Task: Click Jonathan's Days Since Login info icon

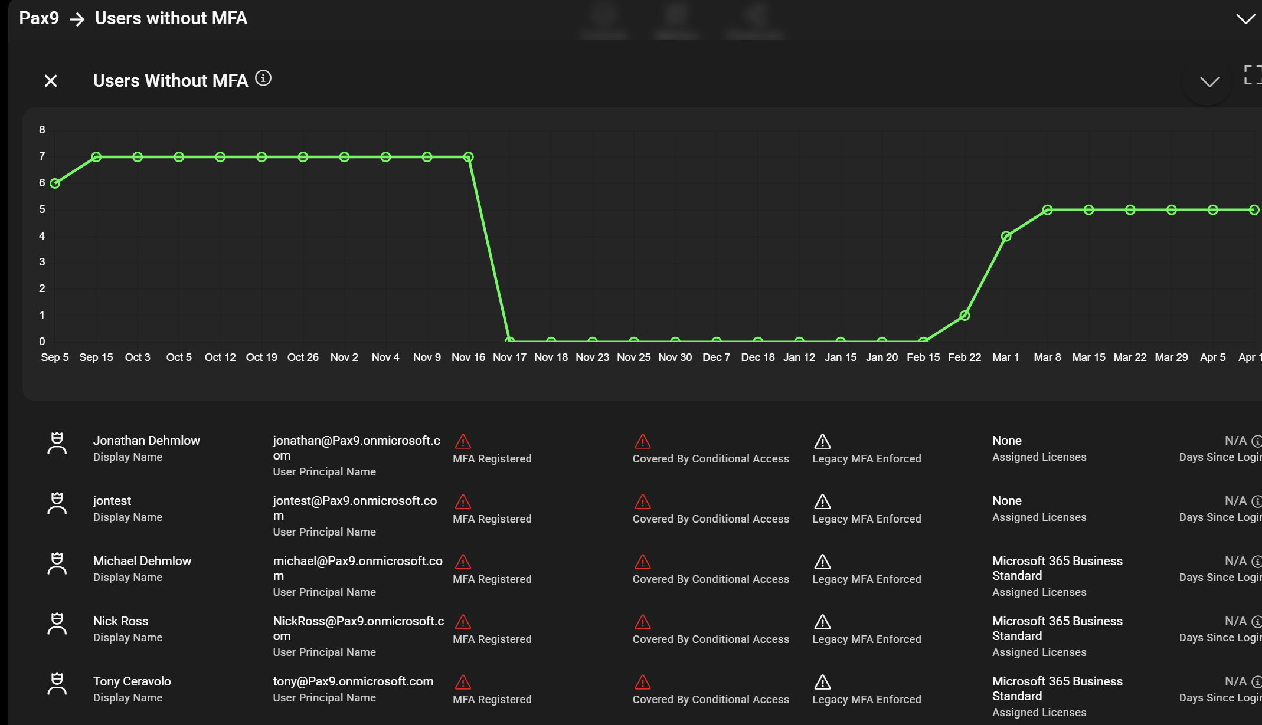Action: pos(1257,441)
